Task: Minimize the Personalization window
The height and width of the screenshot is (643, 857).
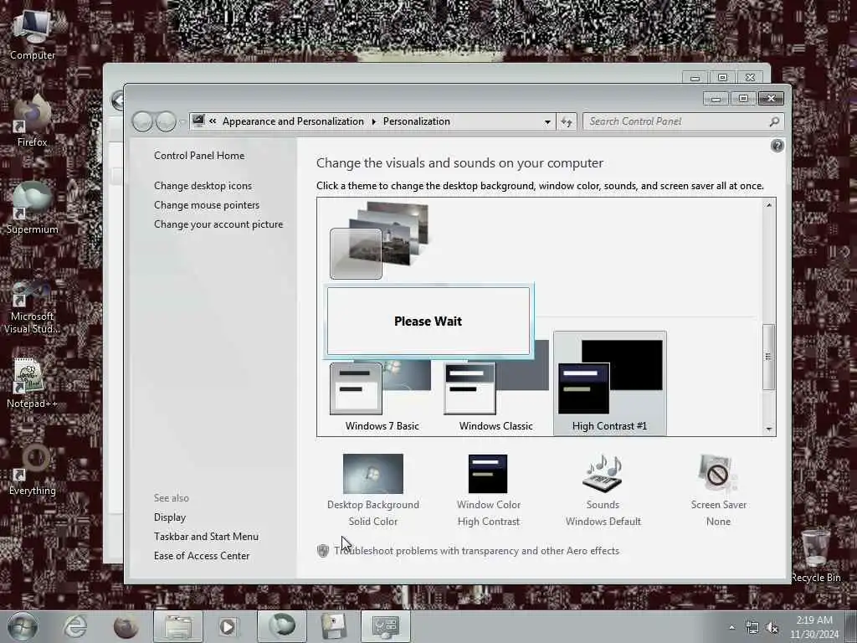Action: coord(716,99)
